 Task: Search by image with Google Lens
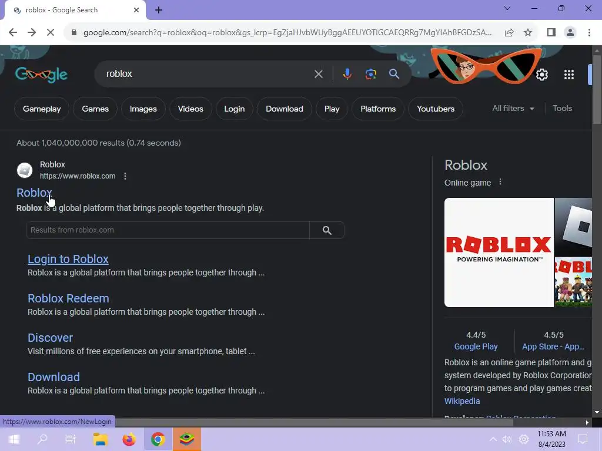pos(370,73)
